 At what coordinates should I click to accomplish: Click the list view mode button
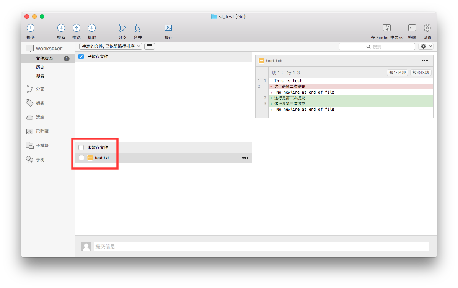(x=150, y=46)
